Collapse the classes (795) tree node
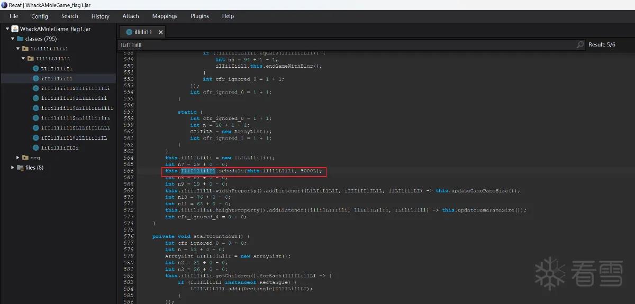The width and height of the screenshot is (635, 304). pos(13,39)
